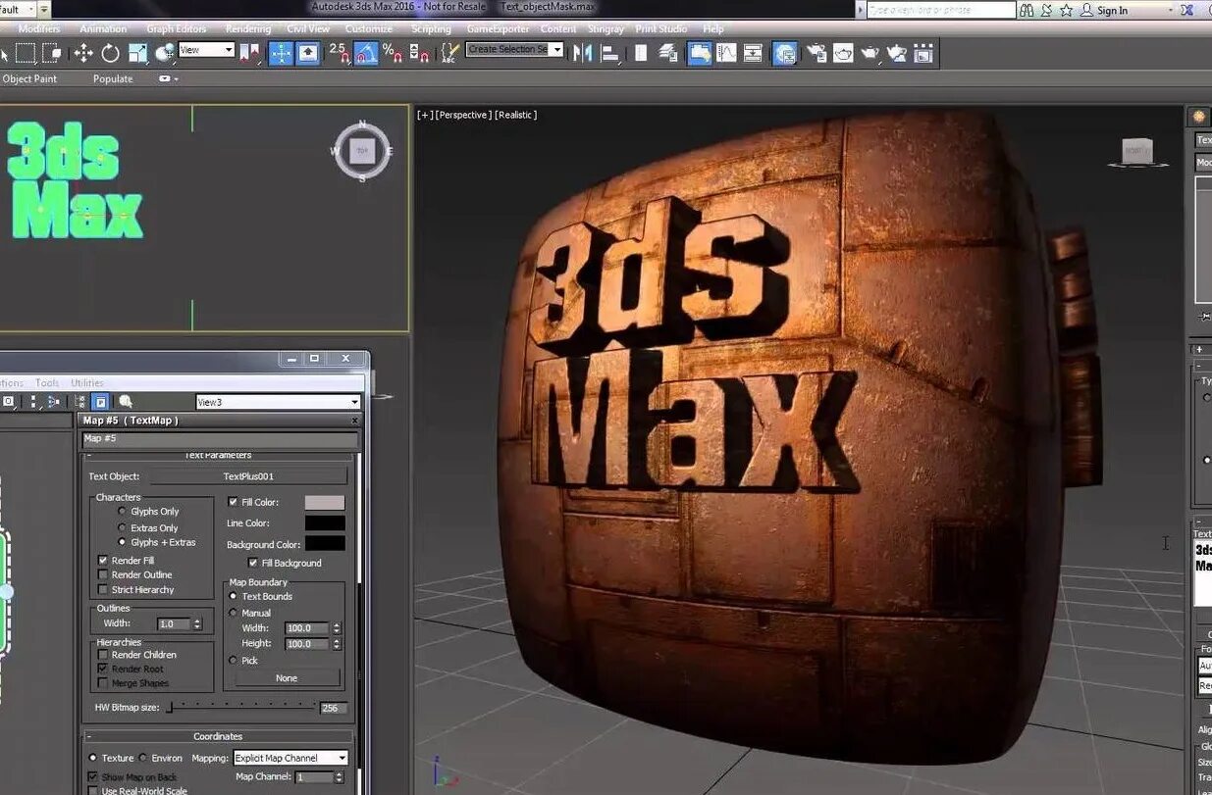
Task: Open the View3 dropdown in material editor
Action: pos(279,402)
